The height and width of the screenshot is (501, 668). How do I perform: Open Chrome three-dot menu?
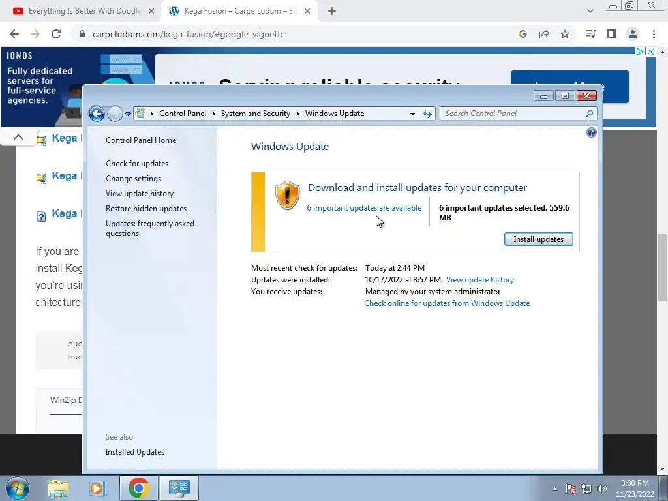click(x=654, y=34)
